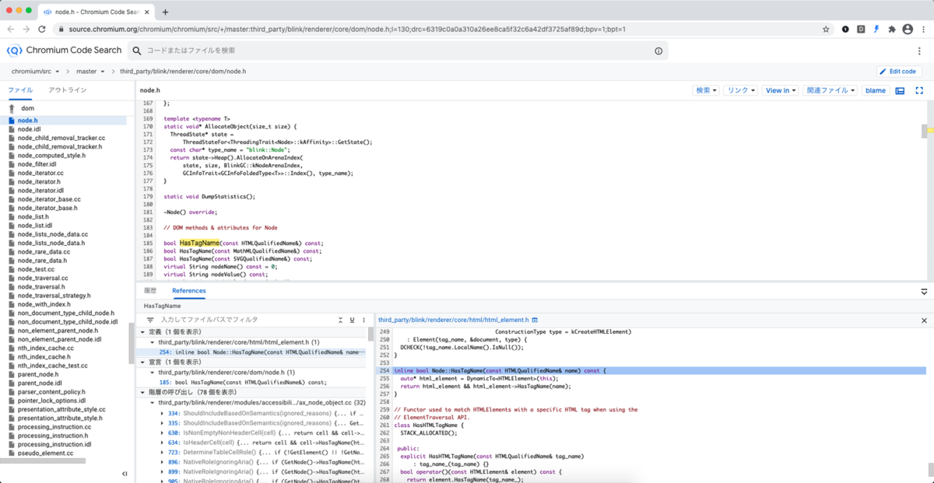Open the View in dropdown
934x483 pixels.
pyautogui.click(x=780, y=90)
